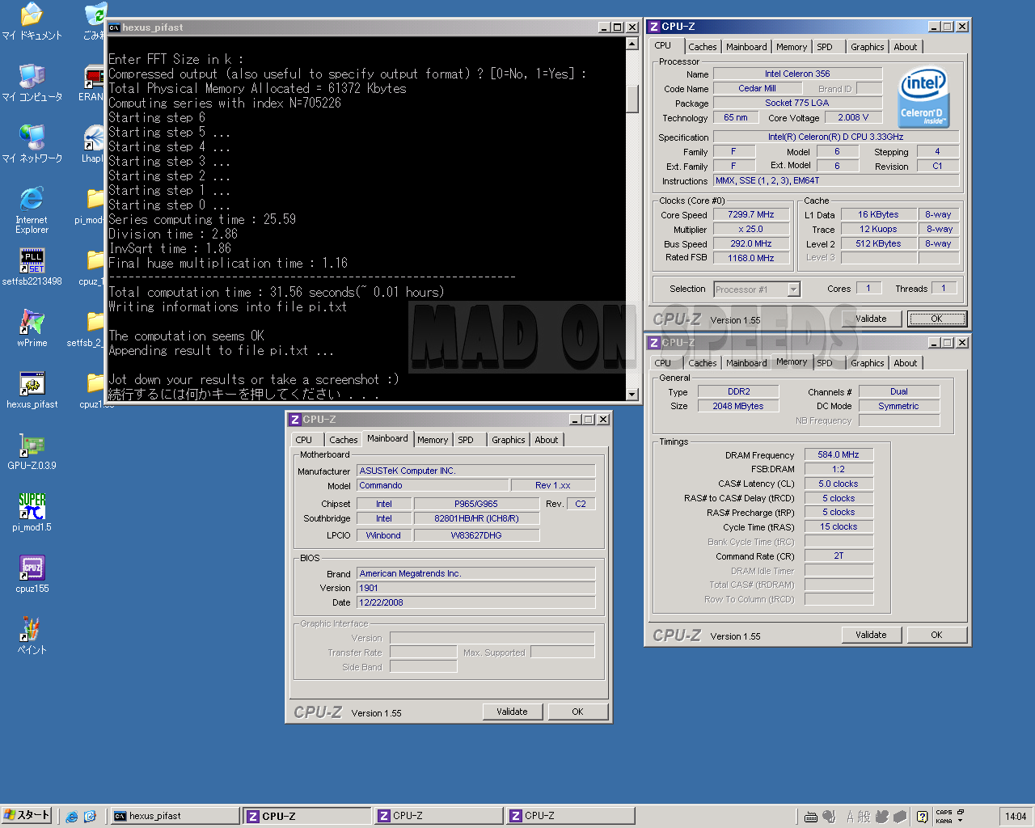The width and height of the screenshot is (1035, 828).
Task: Click Validate in the CPU tab window
Action: point(871,319)
